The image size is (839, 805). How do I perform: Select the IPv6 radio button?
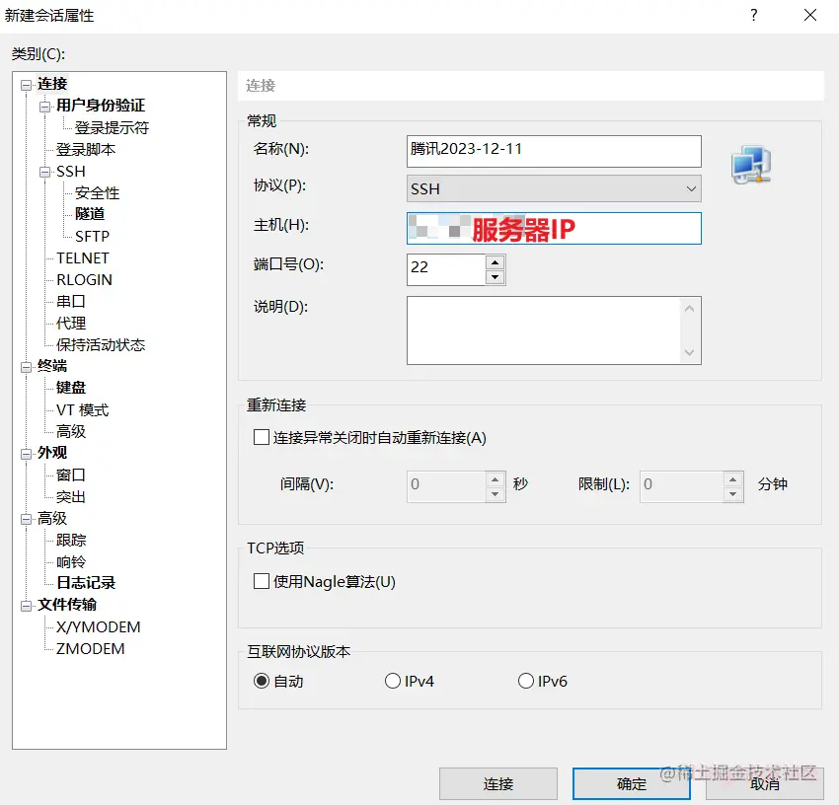coord(526,680)
